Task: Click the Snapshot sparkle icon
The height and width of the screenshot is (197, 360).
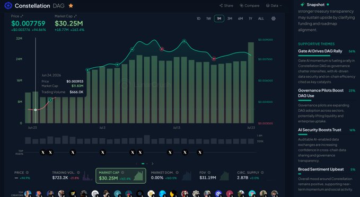Action: click(x=302, y=5)
